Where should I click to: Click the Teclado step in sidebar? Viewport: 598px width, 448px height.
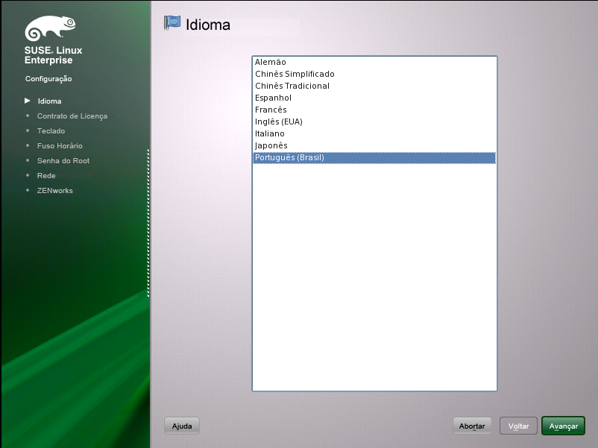coord(51,130)
